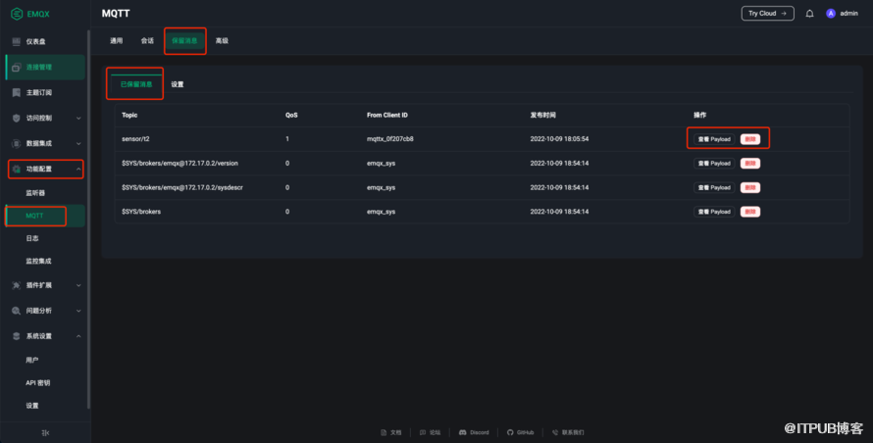Image resolution: width=873 pixels, height=443 pixels.
Task: Click the EMQX logo icon
Action: [17, 14]
